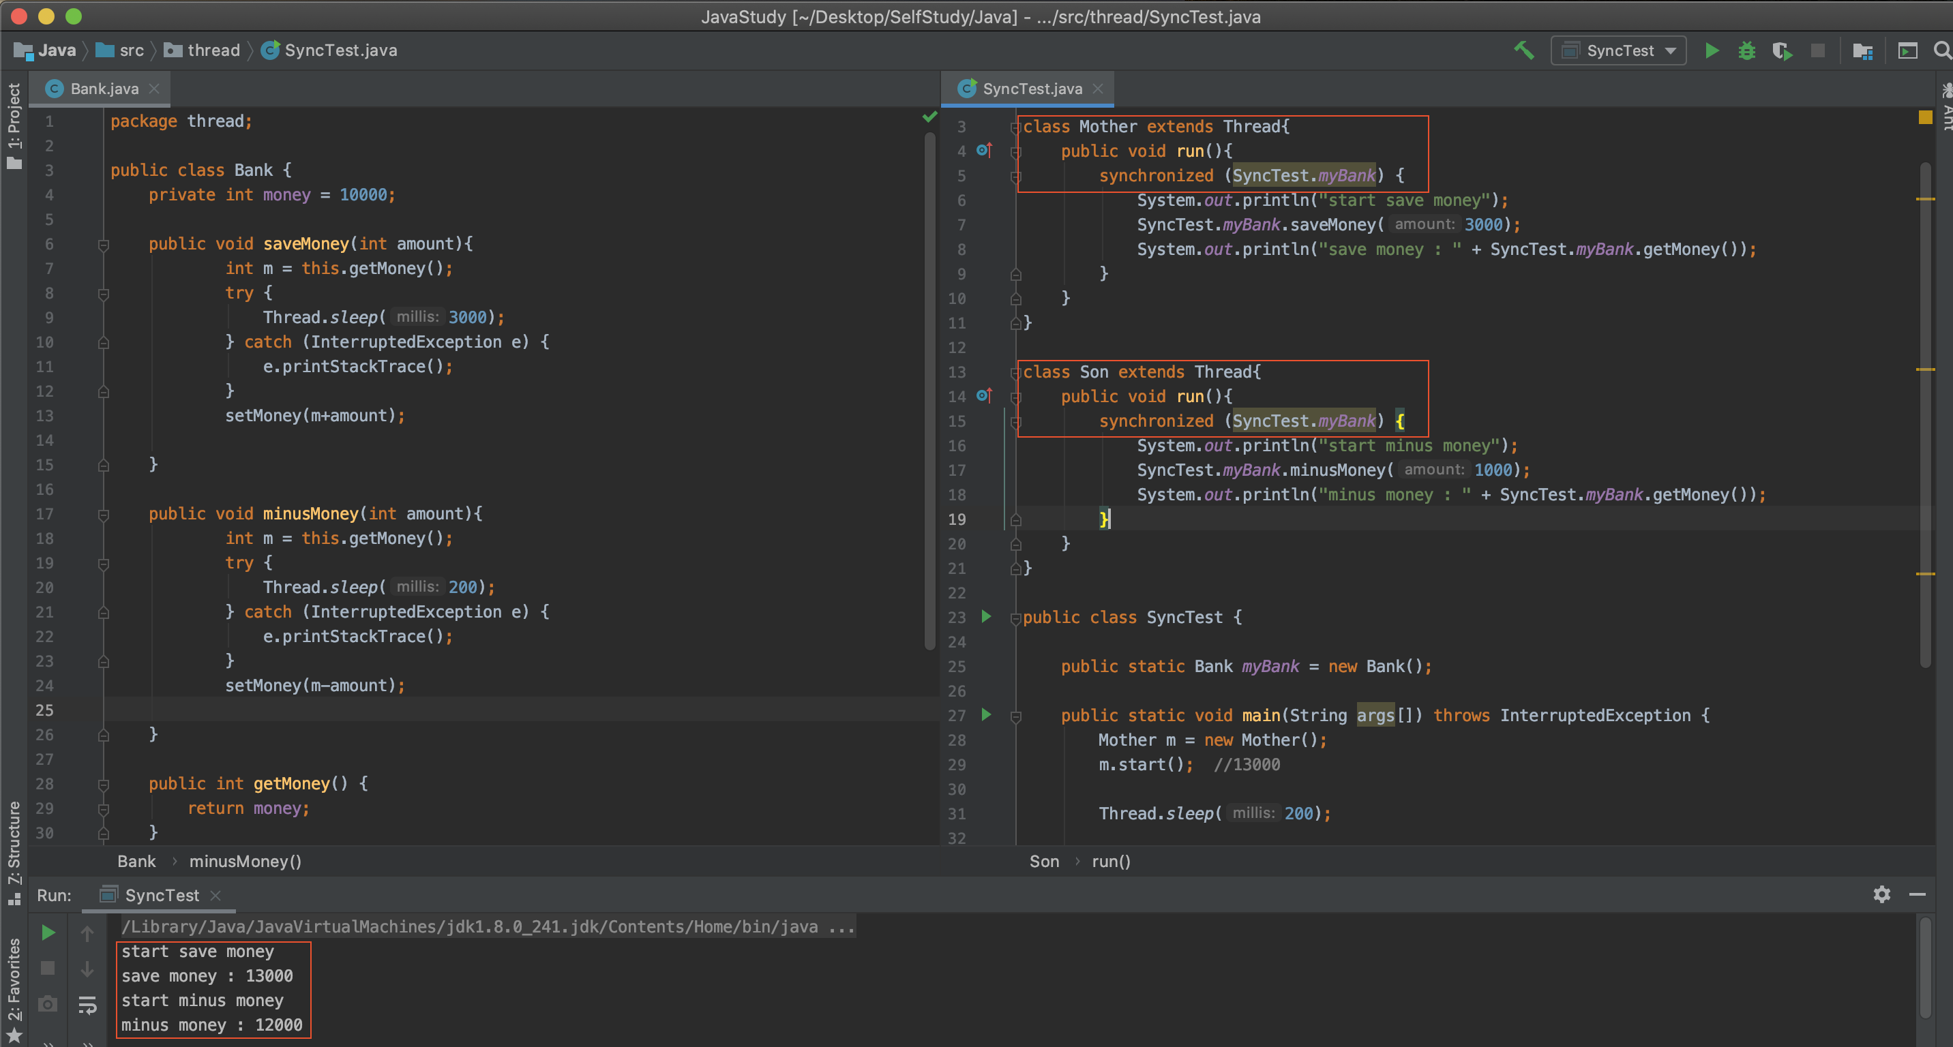Open the Search Everywhere magnifier icon
Image resolution: width=1953 pixels, height=1047 pixels.
pos(1941,50)
